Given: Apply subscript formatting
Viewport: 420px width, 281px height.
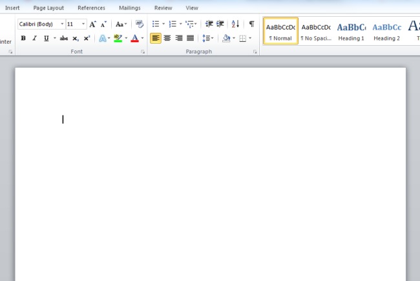Looking at the screenshot, I should point(76,39).
